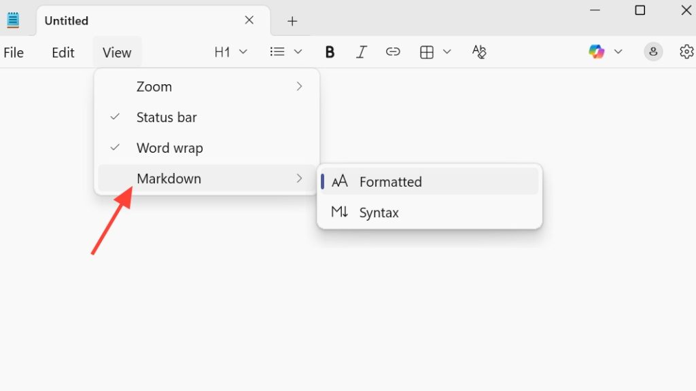Click the table insert icon

tap(427, 52)
